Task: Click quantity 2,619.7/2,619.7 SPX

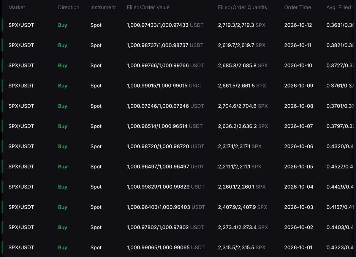Action: [x=242, y=45]
